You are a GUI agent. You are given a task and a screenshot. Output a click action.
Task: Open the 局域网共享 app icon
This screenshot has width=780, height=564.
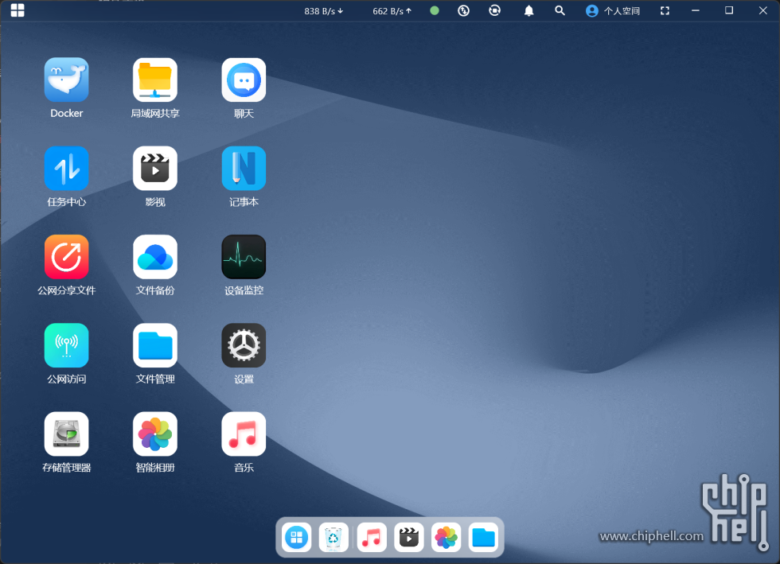(x=155, y=80)
